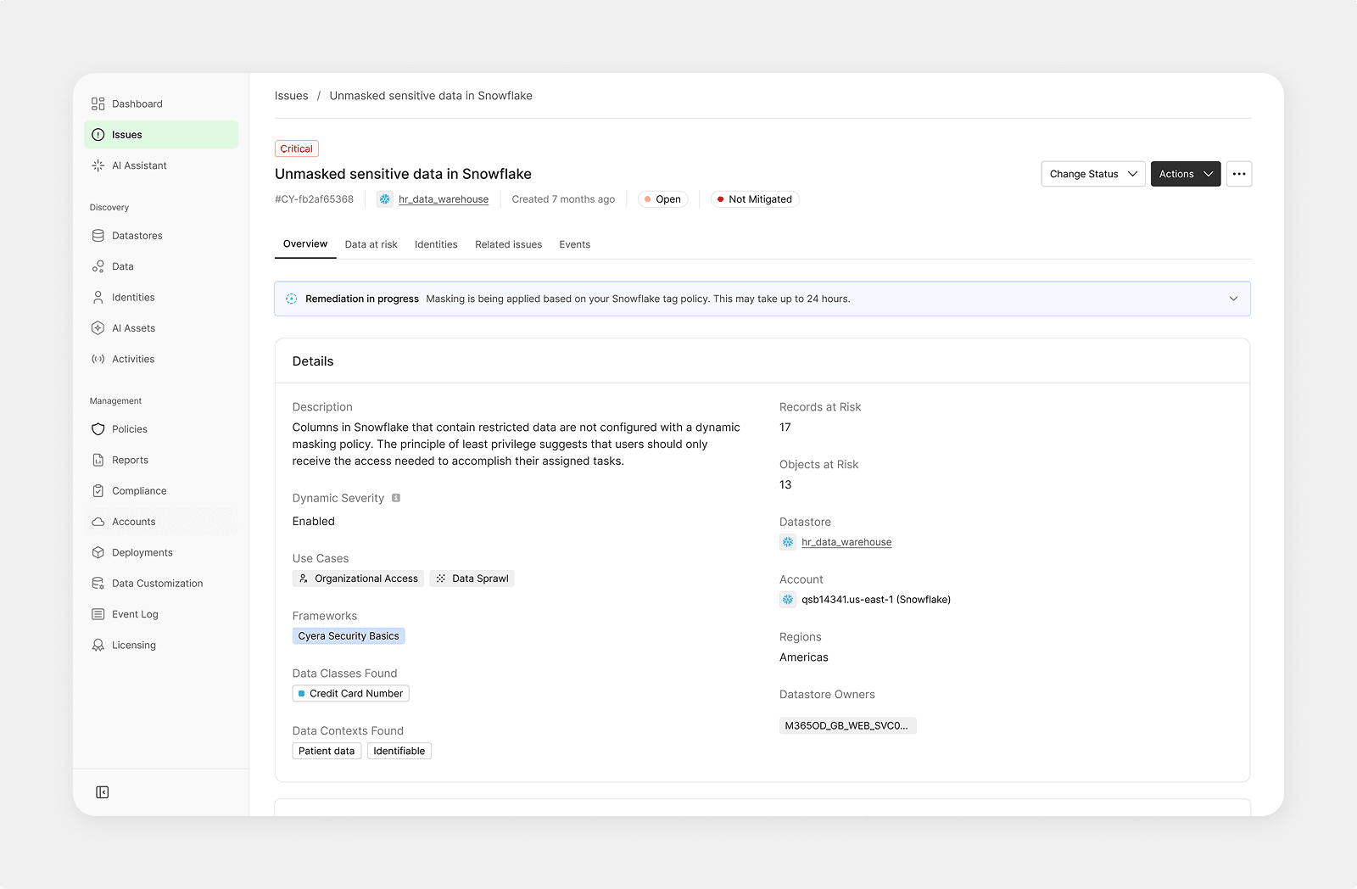
Task: Open the Event Log section
Action: click(98, 613)
